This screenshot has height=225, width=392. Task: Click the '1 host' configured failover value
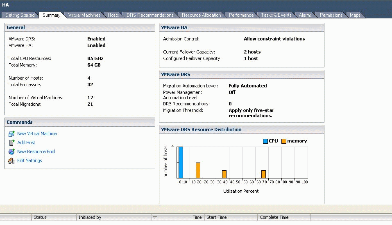point(251,58)
